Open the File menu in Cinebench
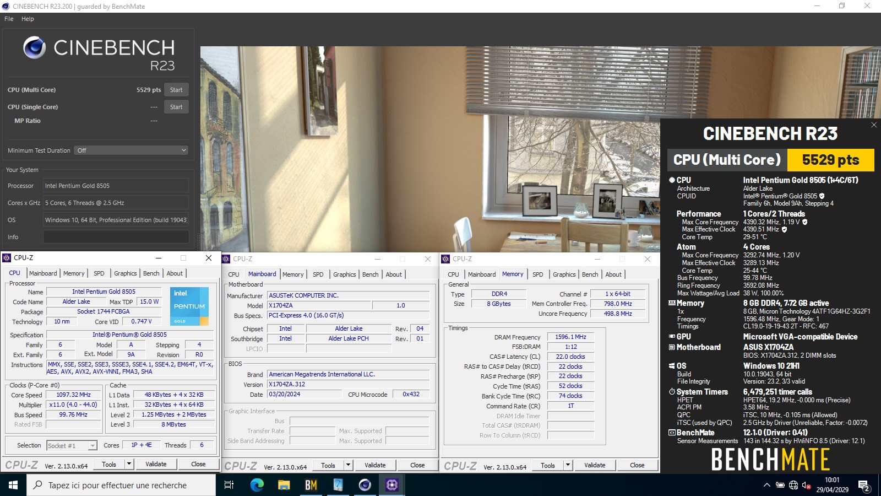 coord(9,19)
